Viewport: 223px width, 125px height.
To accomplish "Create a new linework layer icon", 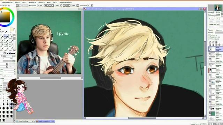I will (x=213, y=42).
